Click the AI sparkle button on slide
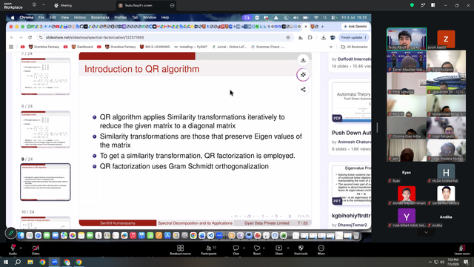Screen dimensions: 474x267 (303, 75)
